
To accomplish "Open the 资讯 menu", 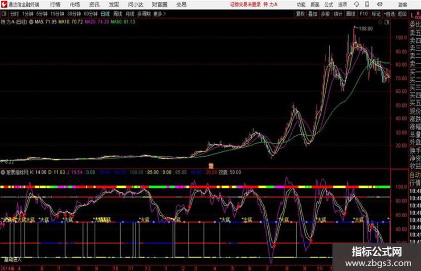I will (x=94, y=4).
